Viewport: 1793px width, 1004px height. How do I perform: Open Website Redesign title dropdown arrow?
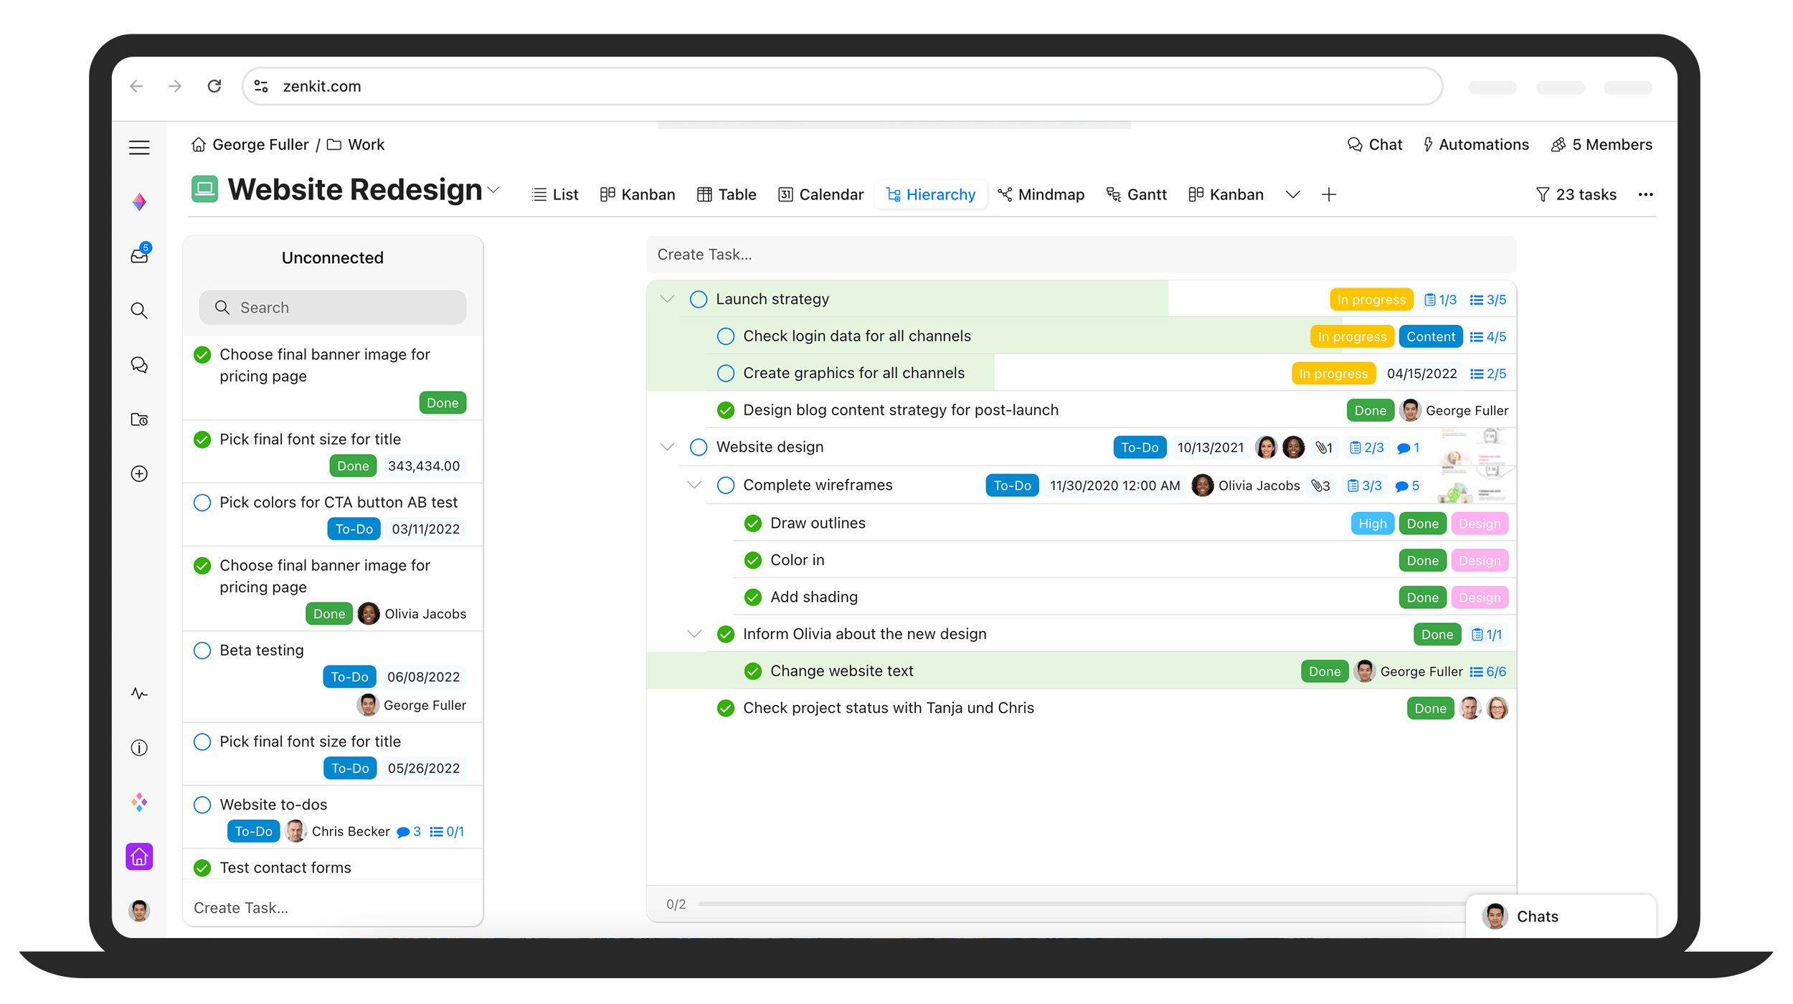pyautogui.click(x=493, y=190)
